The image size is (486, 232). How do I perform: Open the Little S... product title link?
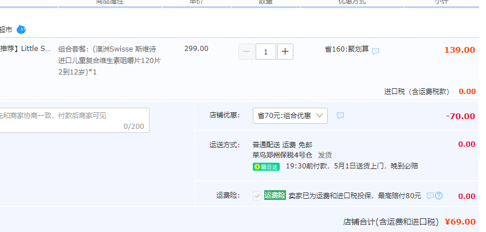click(26, 49)
